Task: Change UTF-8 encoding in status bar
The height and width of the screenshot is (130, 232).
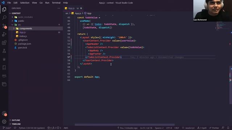Action: (x=169, y=128)
